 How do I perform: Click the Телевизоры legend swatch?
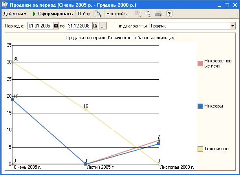point(200,149)
